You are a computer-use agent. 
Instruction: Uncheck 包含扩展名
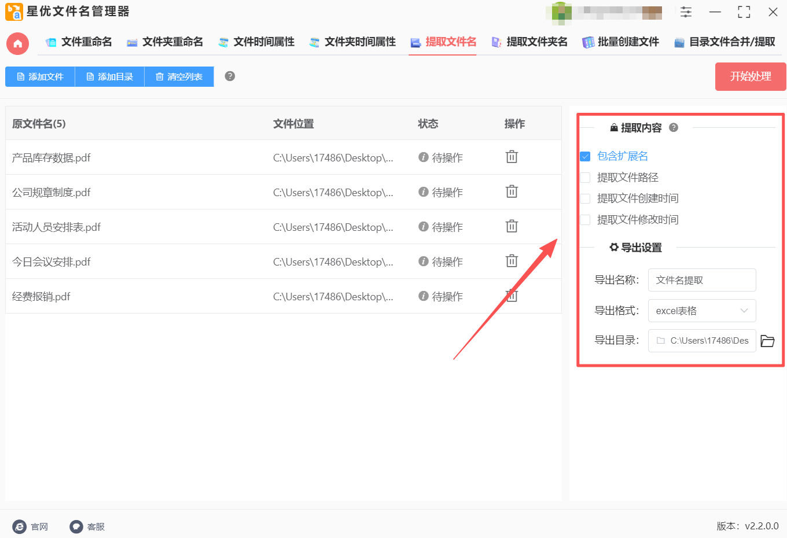pyautogui.click(x=584, y=156)
